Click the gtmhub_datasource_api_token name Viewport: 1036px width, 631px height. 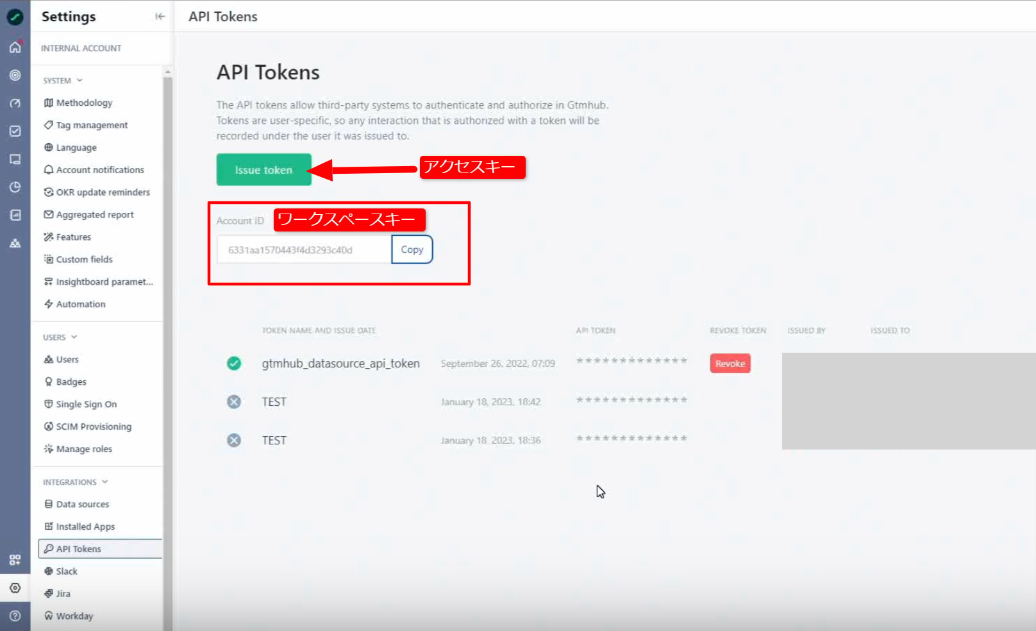click(x=340, y=364)
